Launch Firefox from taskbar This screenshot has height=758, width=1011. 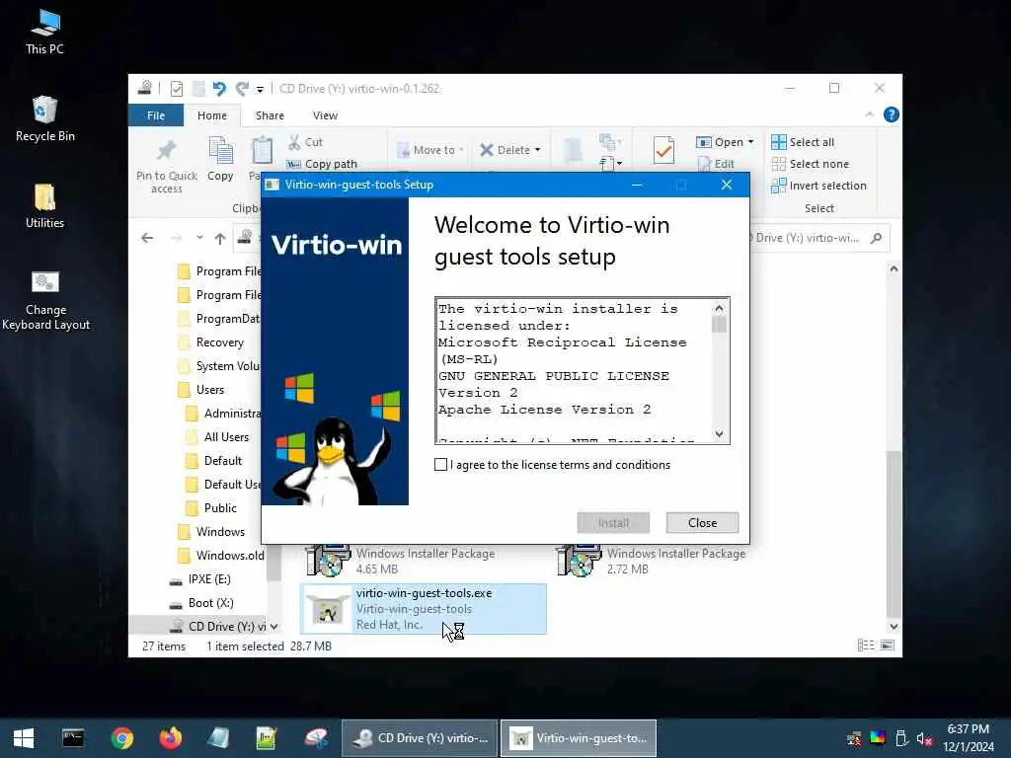[170, 738]
